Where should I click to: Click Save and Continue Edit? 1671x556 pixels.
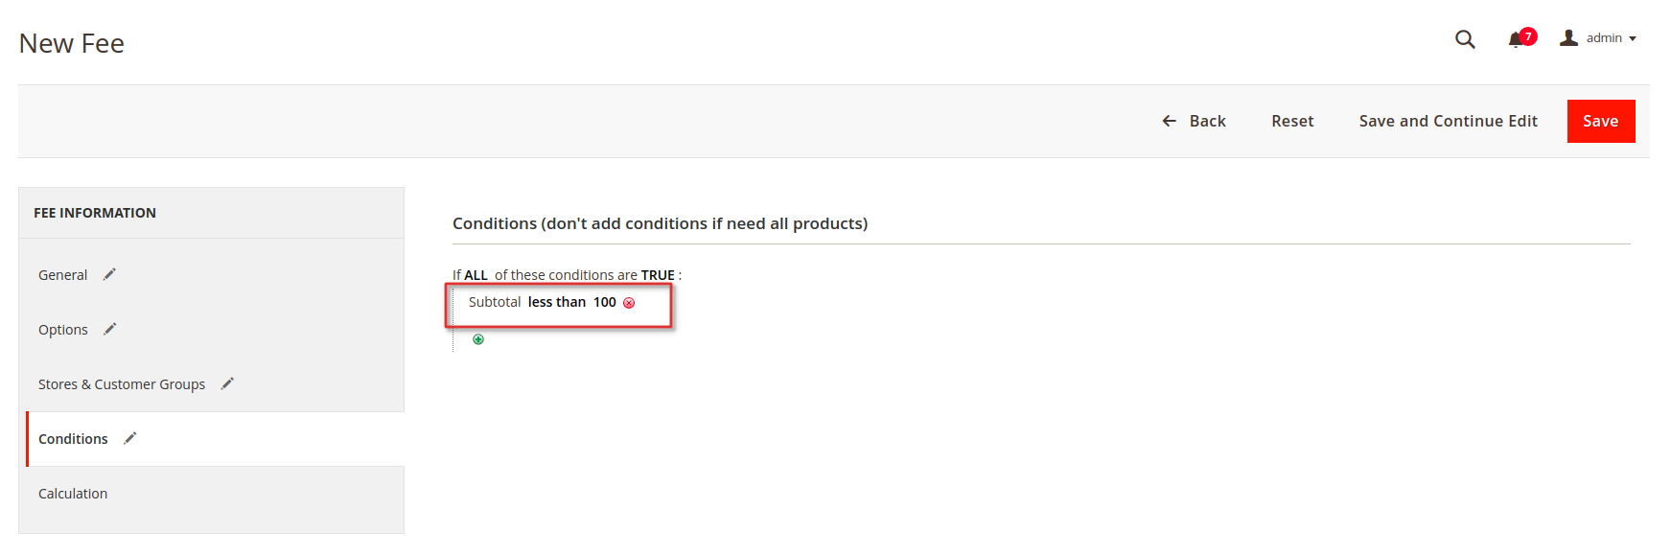coord(1448,121)
